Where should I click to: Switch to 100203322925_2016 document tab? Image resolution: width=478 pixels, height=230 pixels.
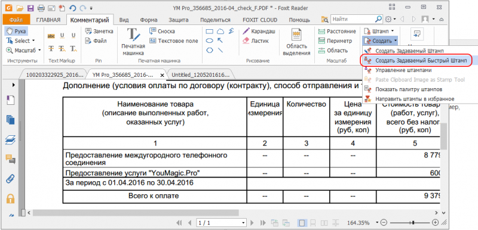click(x=54, y=74)
